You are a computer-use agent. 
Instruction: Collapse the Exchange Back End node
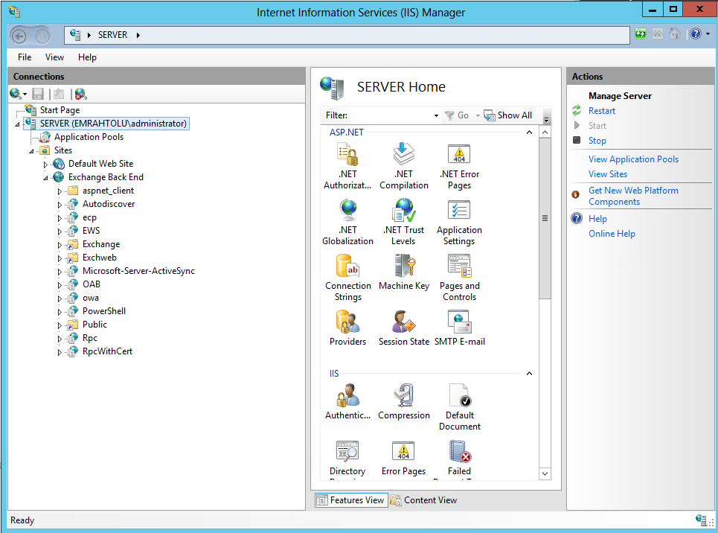point(46,178)
